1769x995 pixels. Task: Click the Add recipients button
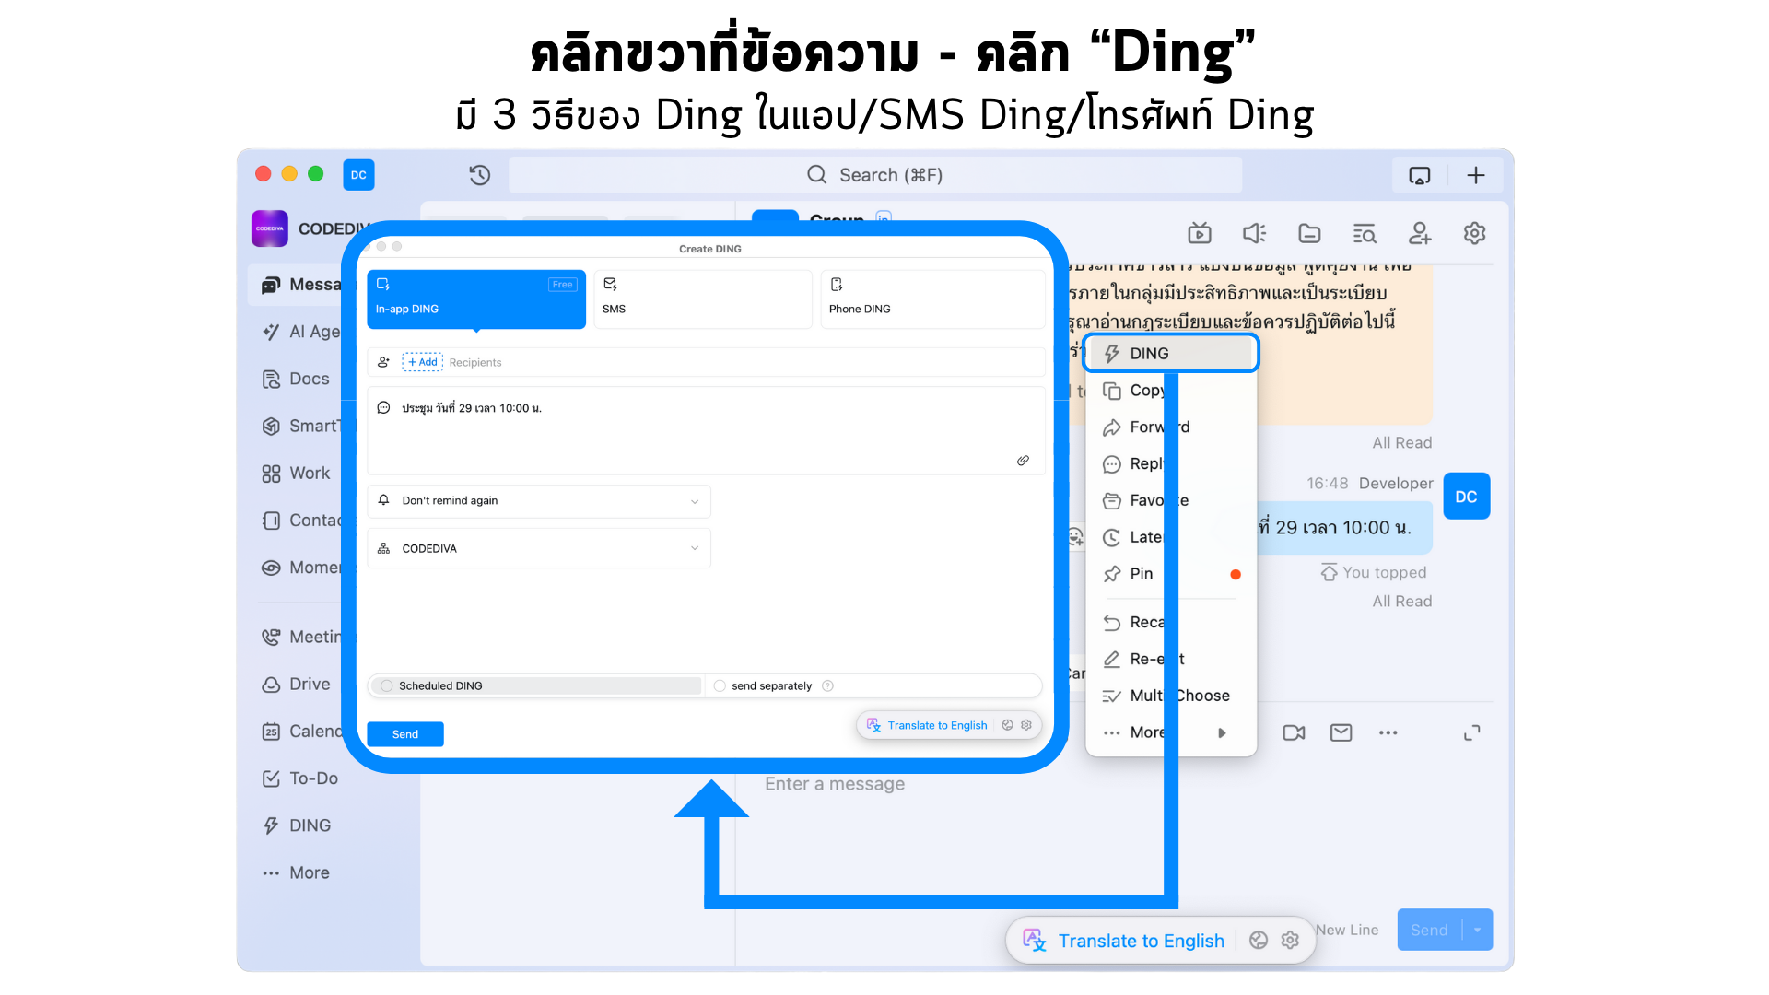[423, 362]
